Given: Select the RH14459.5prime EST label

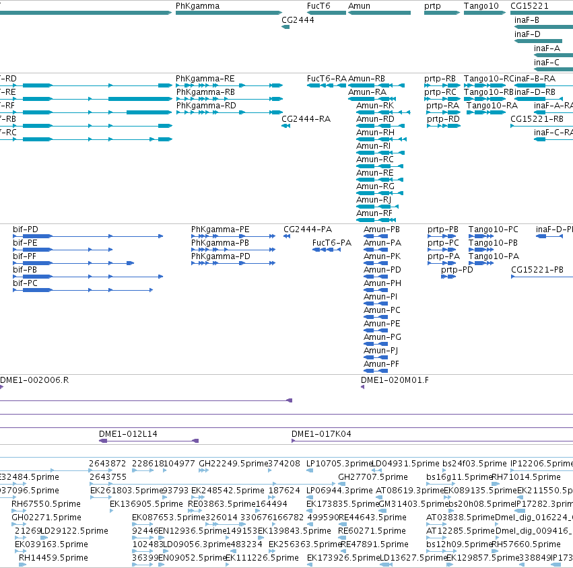Looking at the screenshot, I should tap(53, 558).
